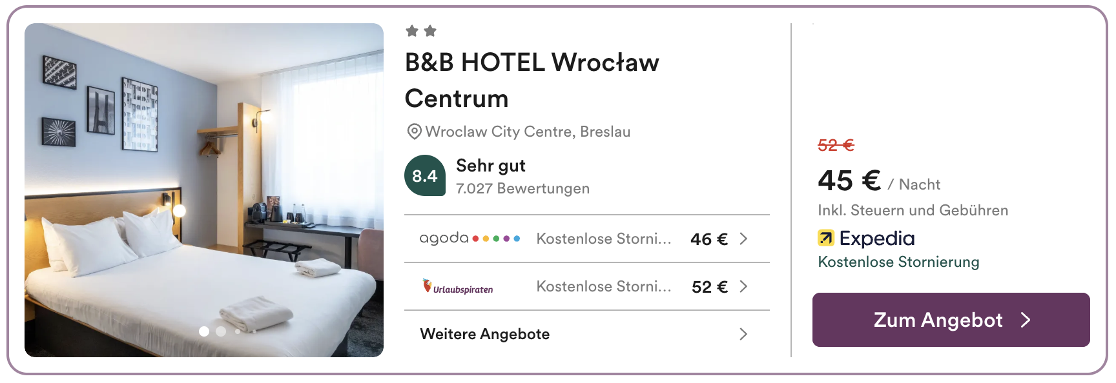Click the Expedia arrow logo icon

pos(825,239)
